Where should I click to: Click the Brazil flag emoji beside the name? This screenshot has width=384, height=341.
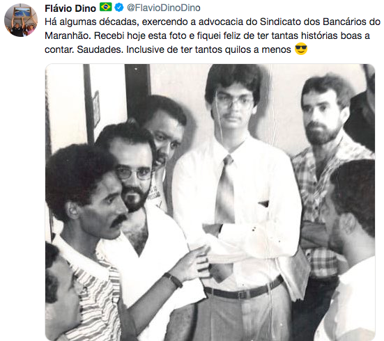coord(105,8)
